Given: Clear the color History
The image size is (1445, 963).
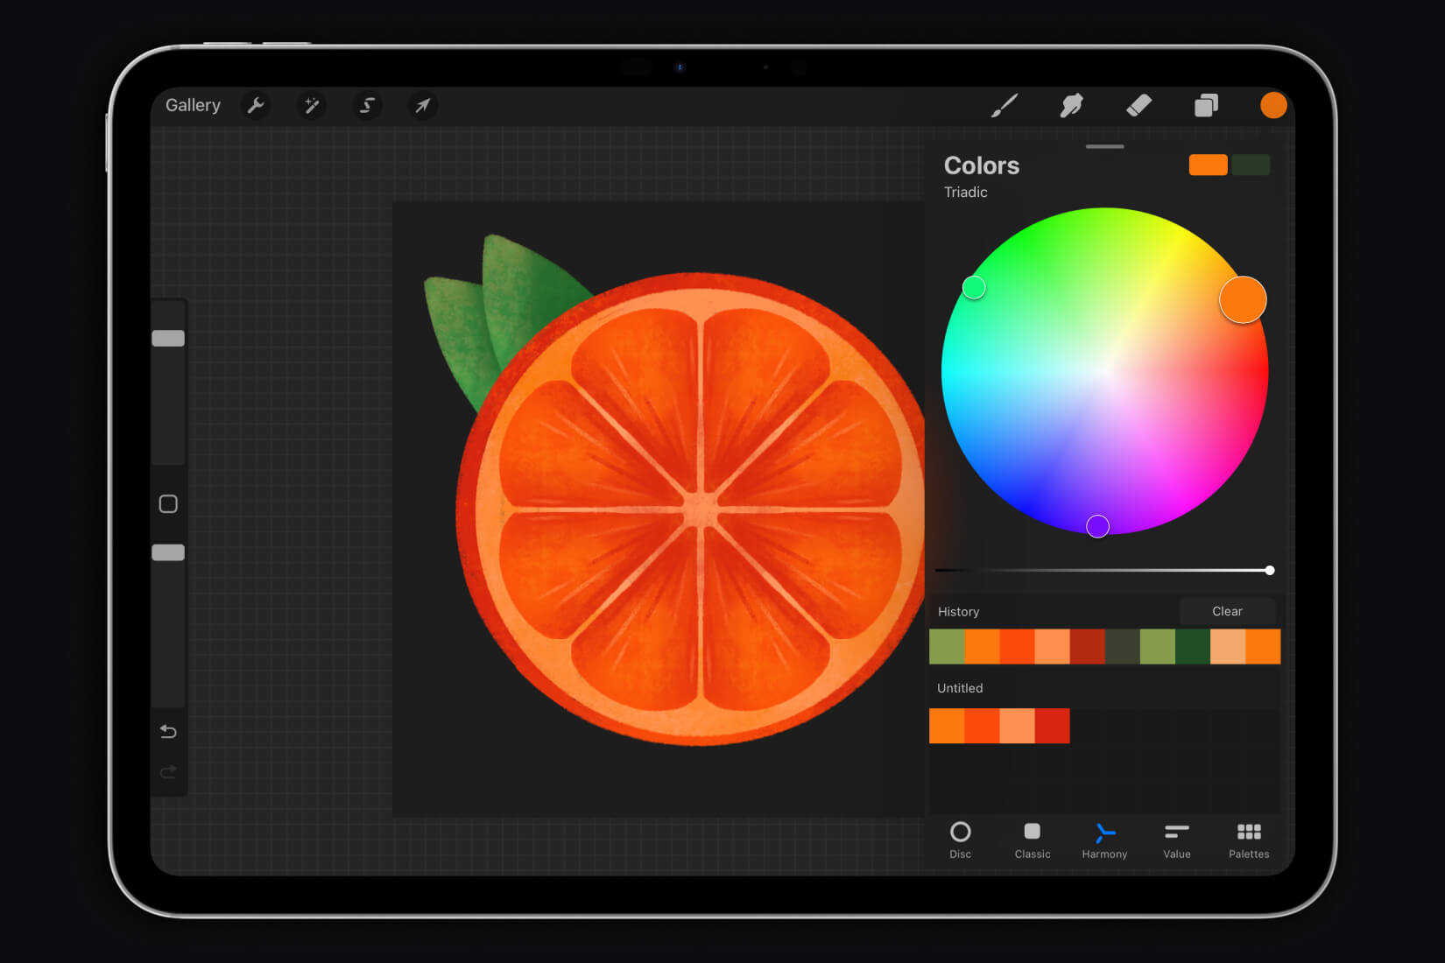Looking at the screenshot, I should click(x=1227, y=611).
